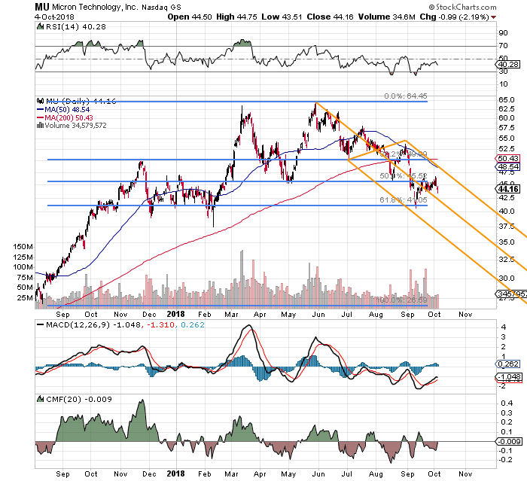Click the black MACD line legend marker

point(41,324)
